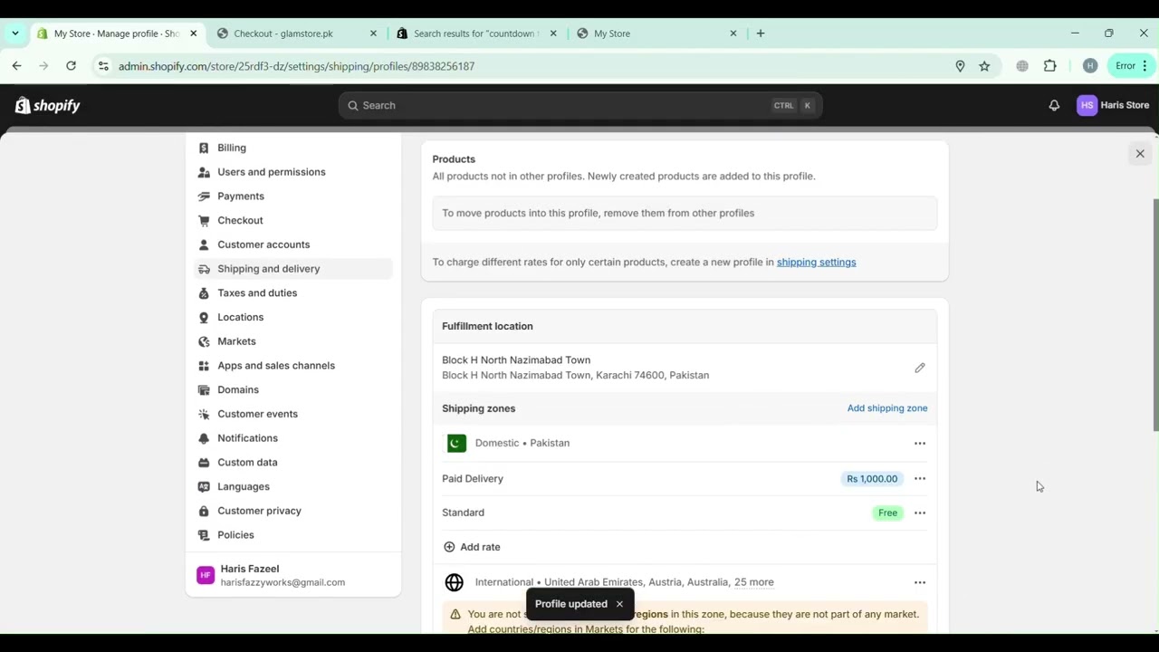Open Markets settings
The height and width of the screenshot is (652, 1159).
pos(292,341)
